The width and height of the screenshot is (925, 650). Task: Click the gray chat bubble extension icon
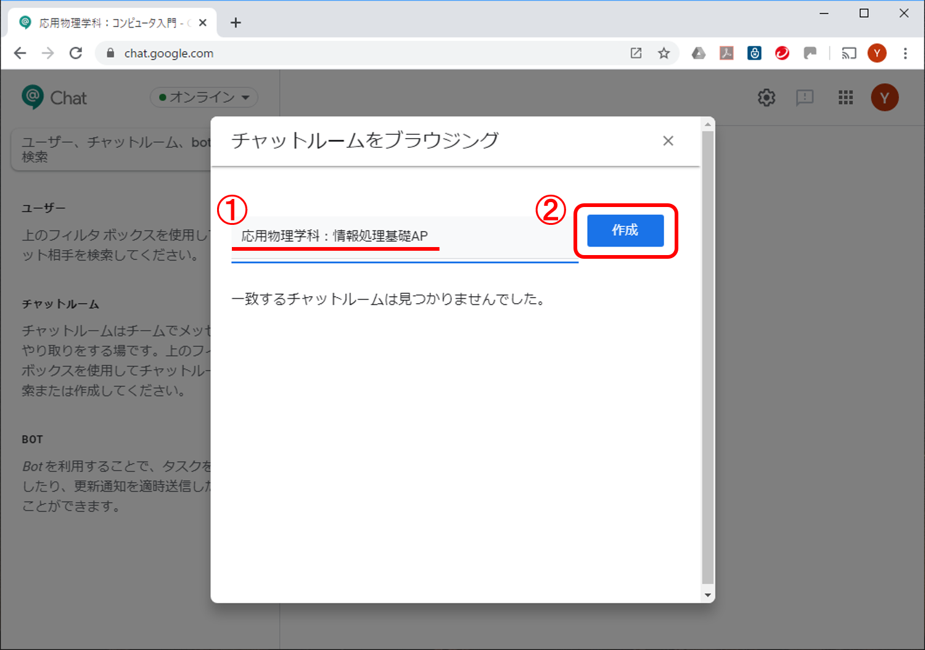pos(810,53)
